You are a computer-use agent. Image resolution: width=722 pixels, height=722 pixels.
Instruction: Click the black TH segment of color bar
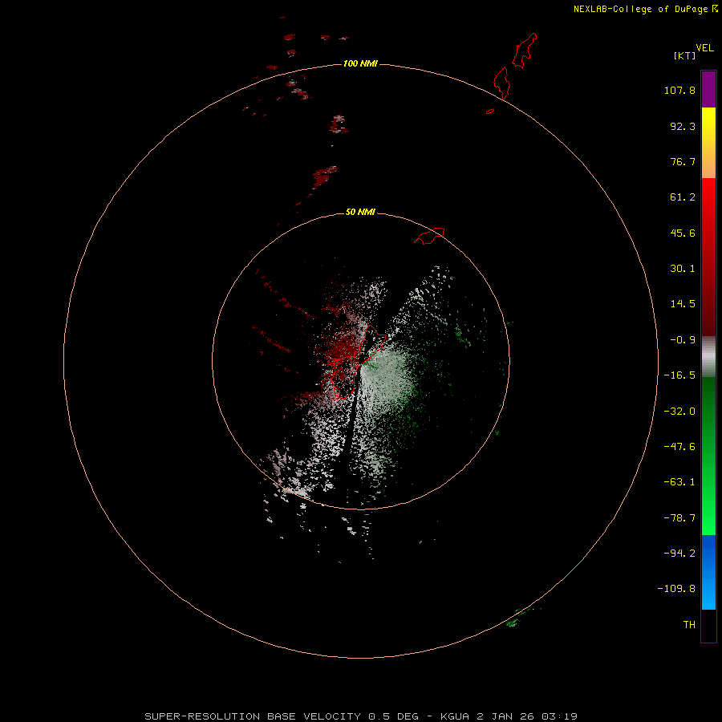(x=708, y=625)
